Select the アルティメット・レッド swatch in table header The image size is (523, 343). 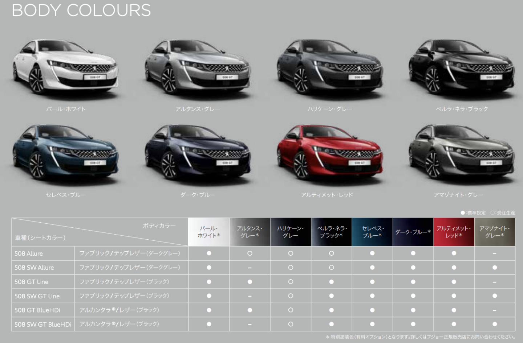click(x=454, y=232)
